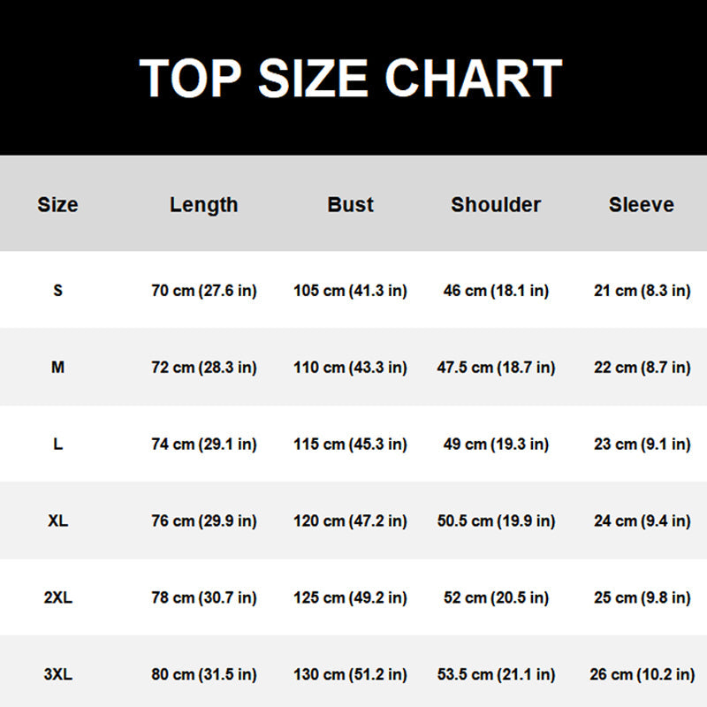Viewport: 707px width, 707px height.
Task: Click the Bust column header
Action: pos(351,205)
